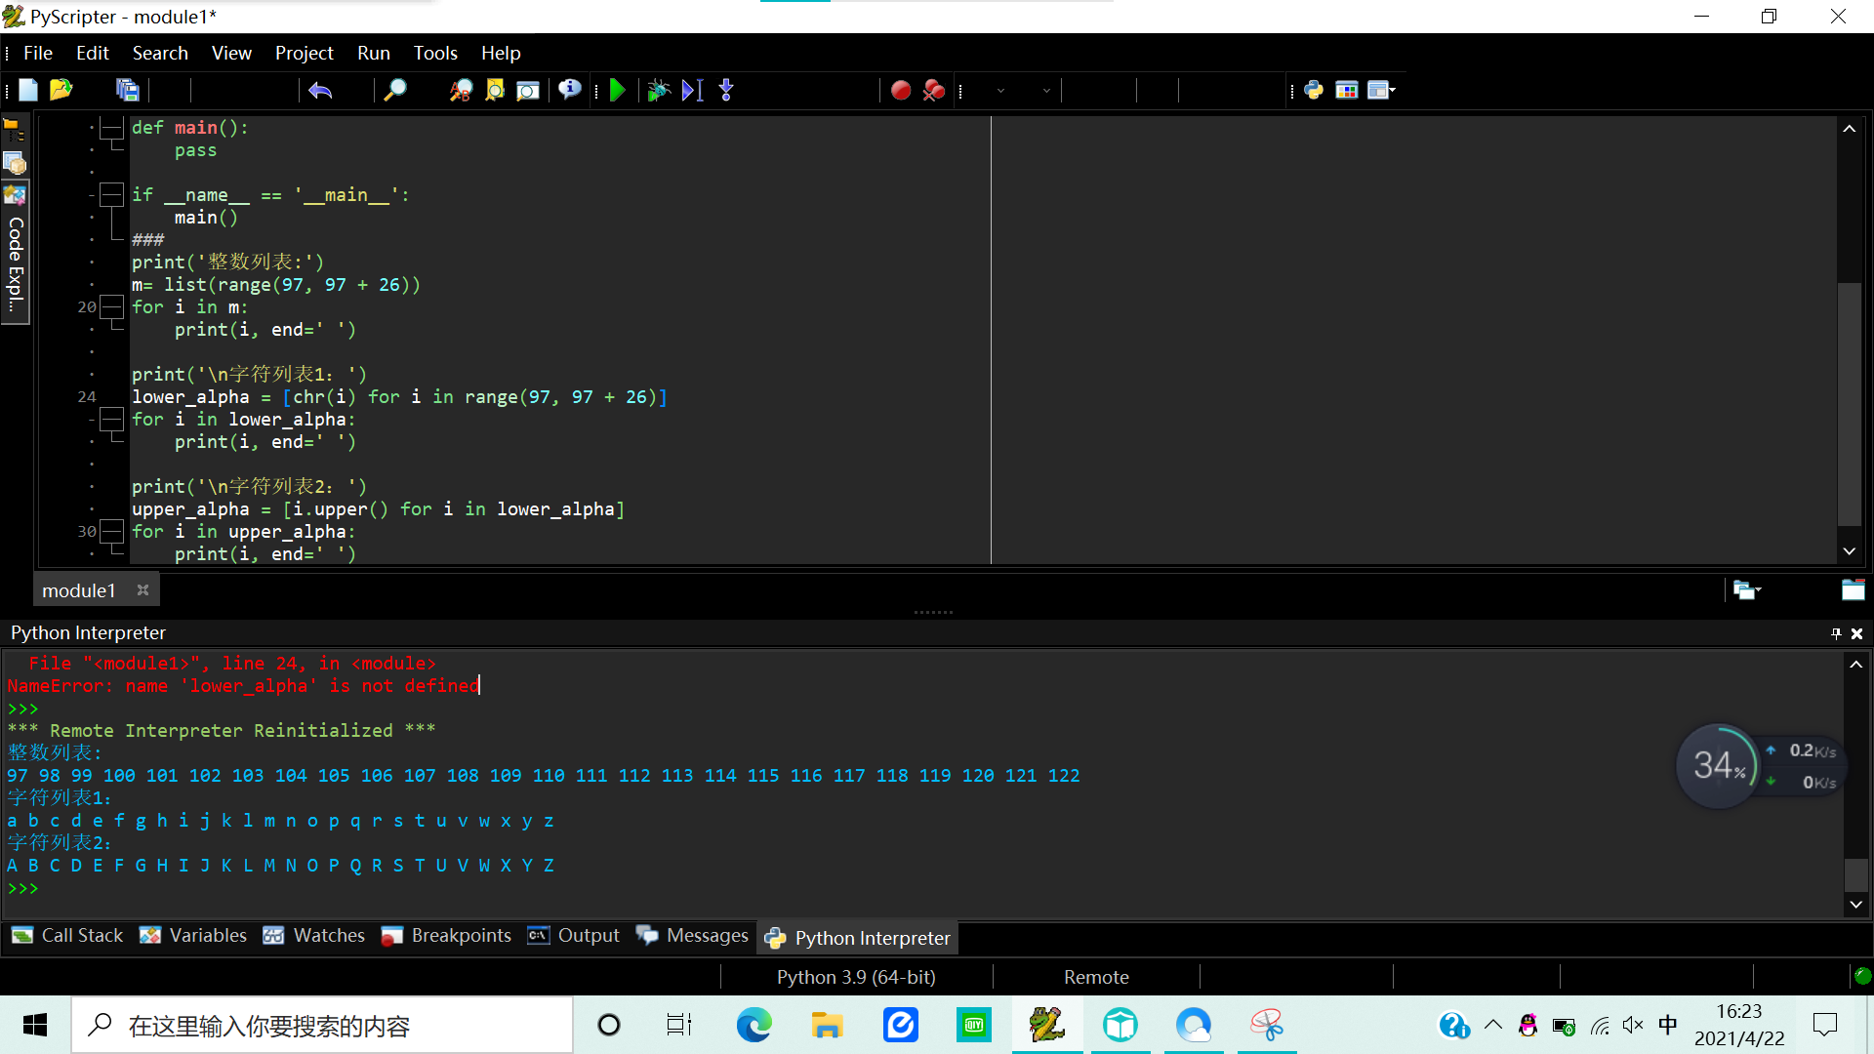
Task: Collapse the def main() code fold
Action: point(112,128)
